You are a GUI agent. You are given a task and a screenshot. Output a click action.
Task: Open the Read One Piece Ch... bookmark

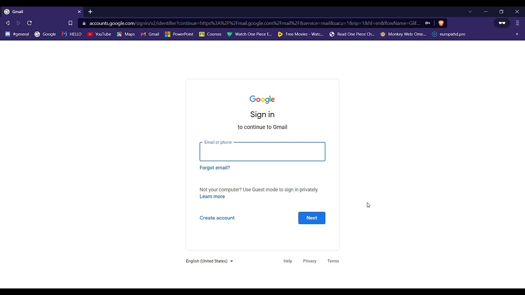tap(352, 34)
